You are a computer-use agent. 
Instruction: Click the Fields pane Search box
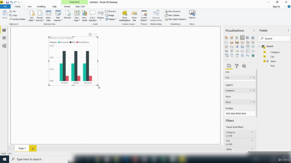(x=275, y=38)
